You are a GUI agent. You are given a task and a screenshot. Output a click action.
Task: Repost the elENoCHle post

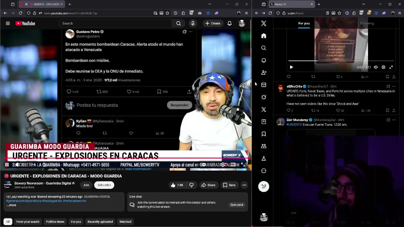click(315, 110)
